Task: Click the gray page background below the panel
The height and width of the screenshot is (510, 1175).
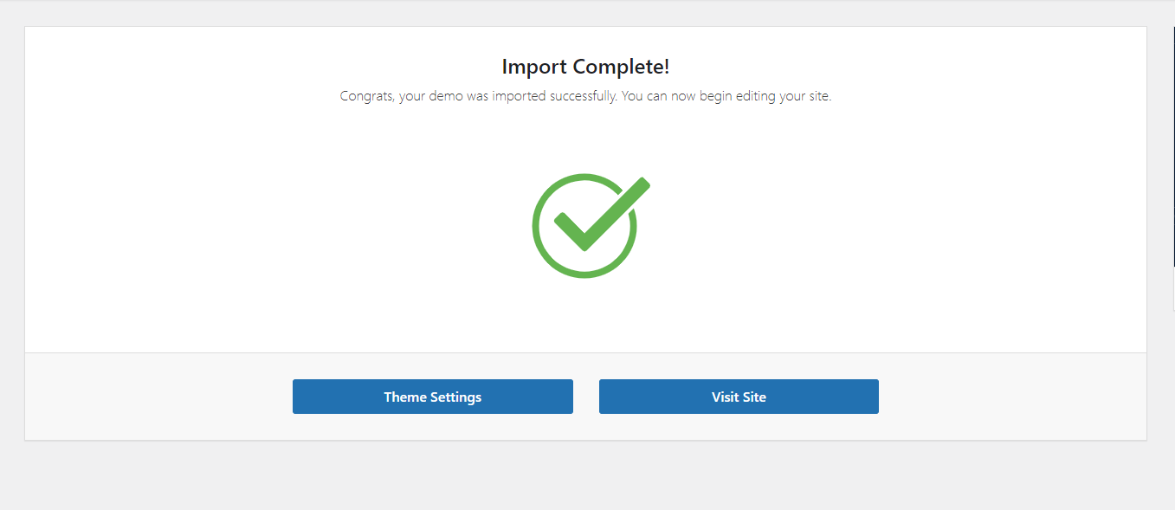Action: (585, 474)
